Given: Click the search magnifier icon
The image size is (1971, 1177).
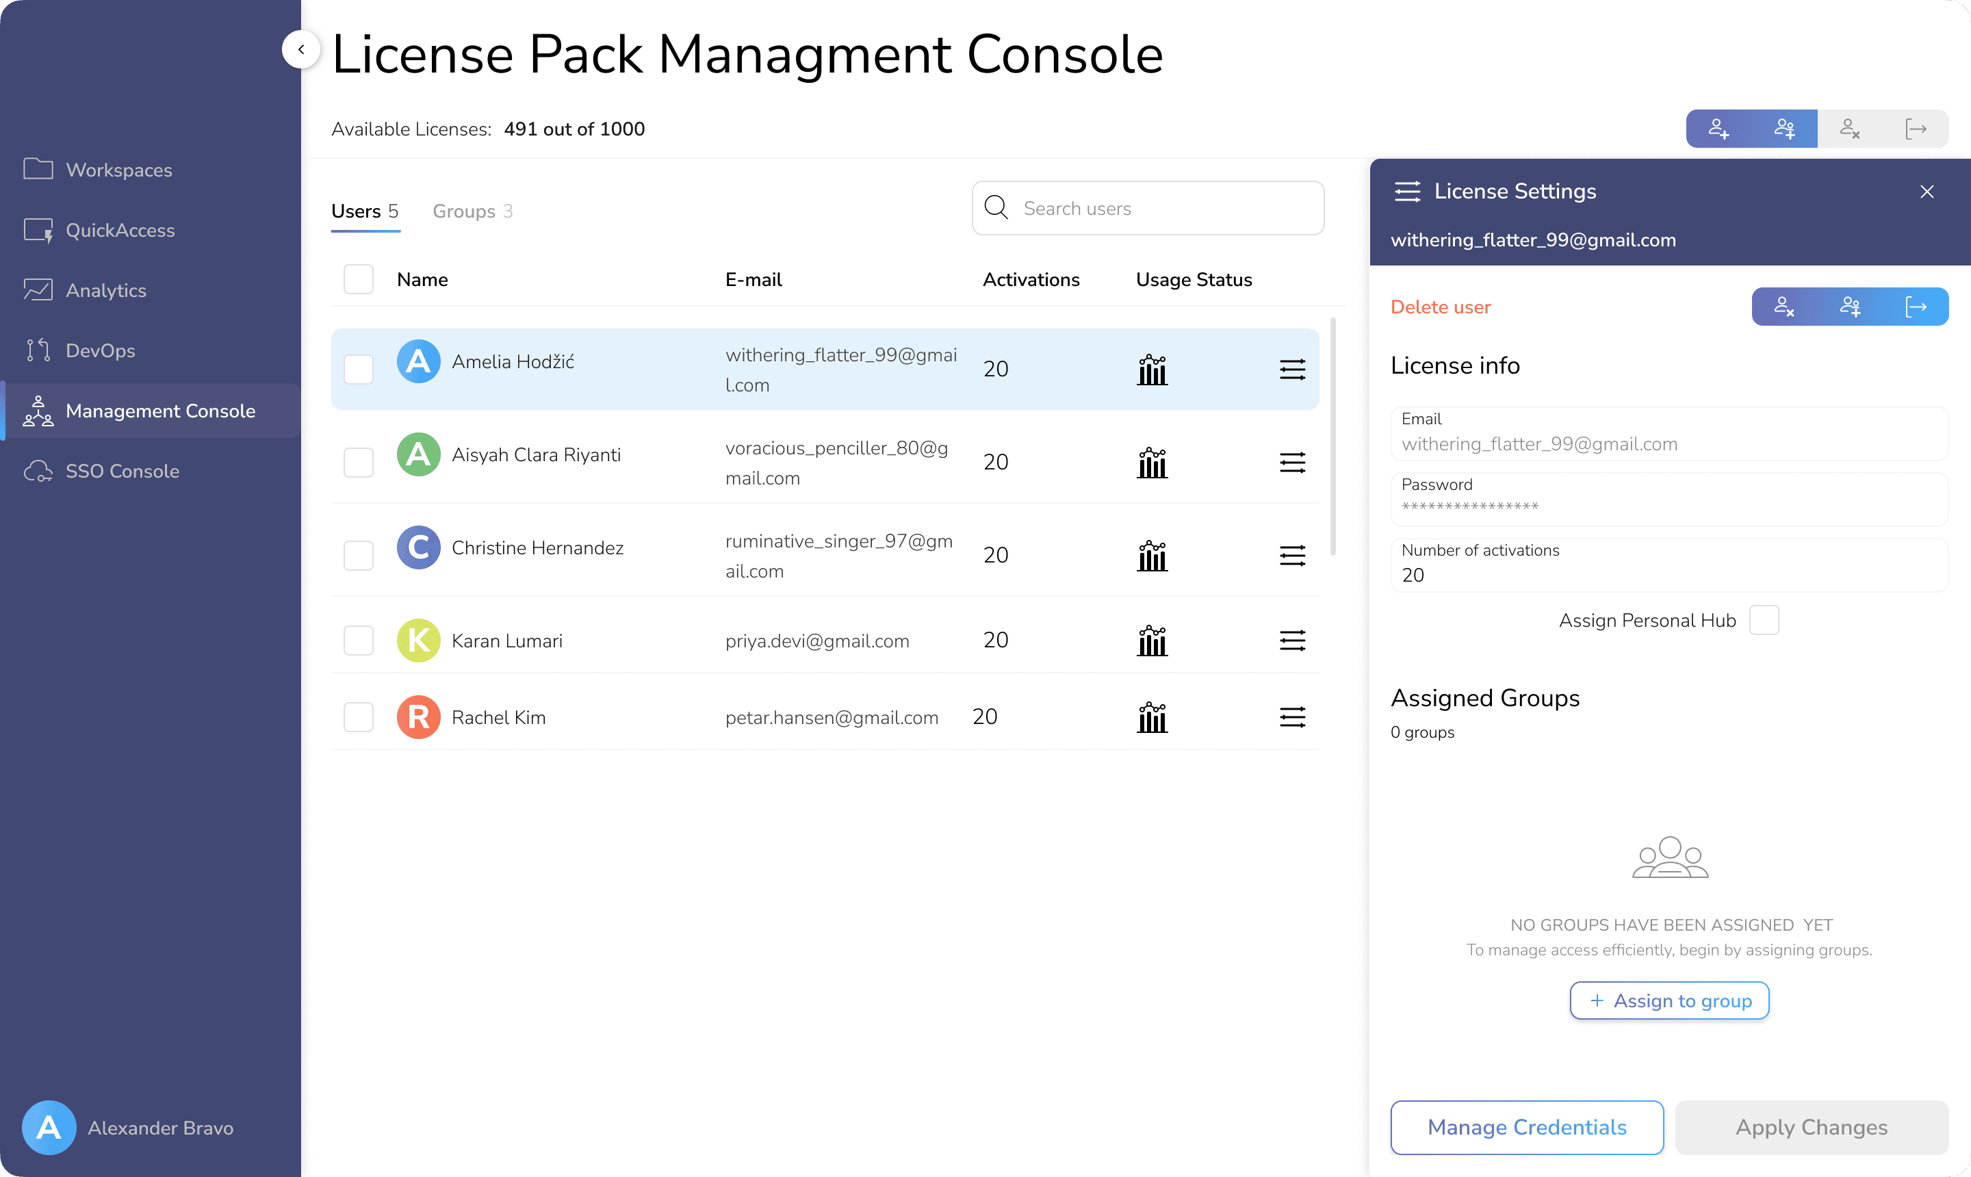Looking at the screenshot, I should point(995,208).
